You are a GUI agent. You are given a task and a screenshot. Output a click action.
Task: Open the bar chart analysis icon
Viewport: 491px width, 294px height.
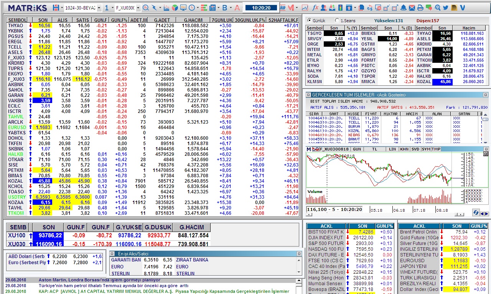[166, 8]
